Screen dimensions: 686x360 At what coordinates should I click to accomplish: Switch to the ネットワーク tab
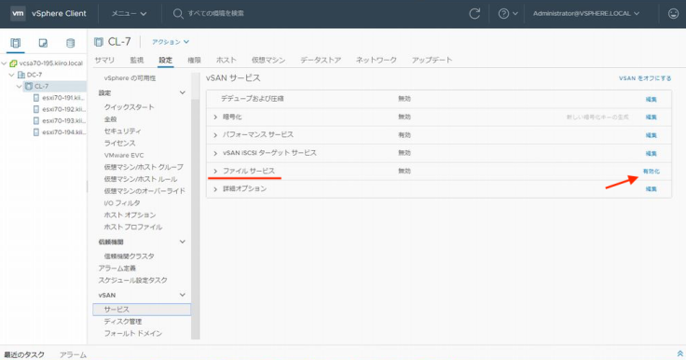click(x=377, y=60)
